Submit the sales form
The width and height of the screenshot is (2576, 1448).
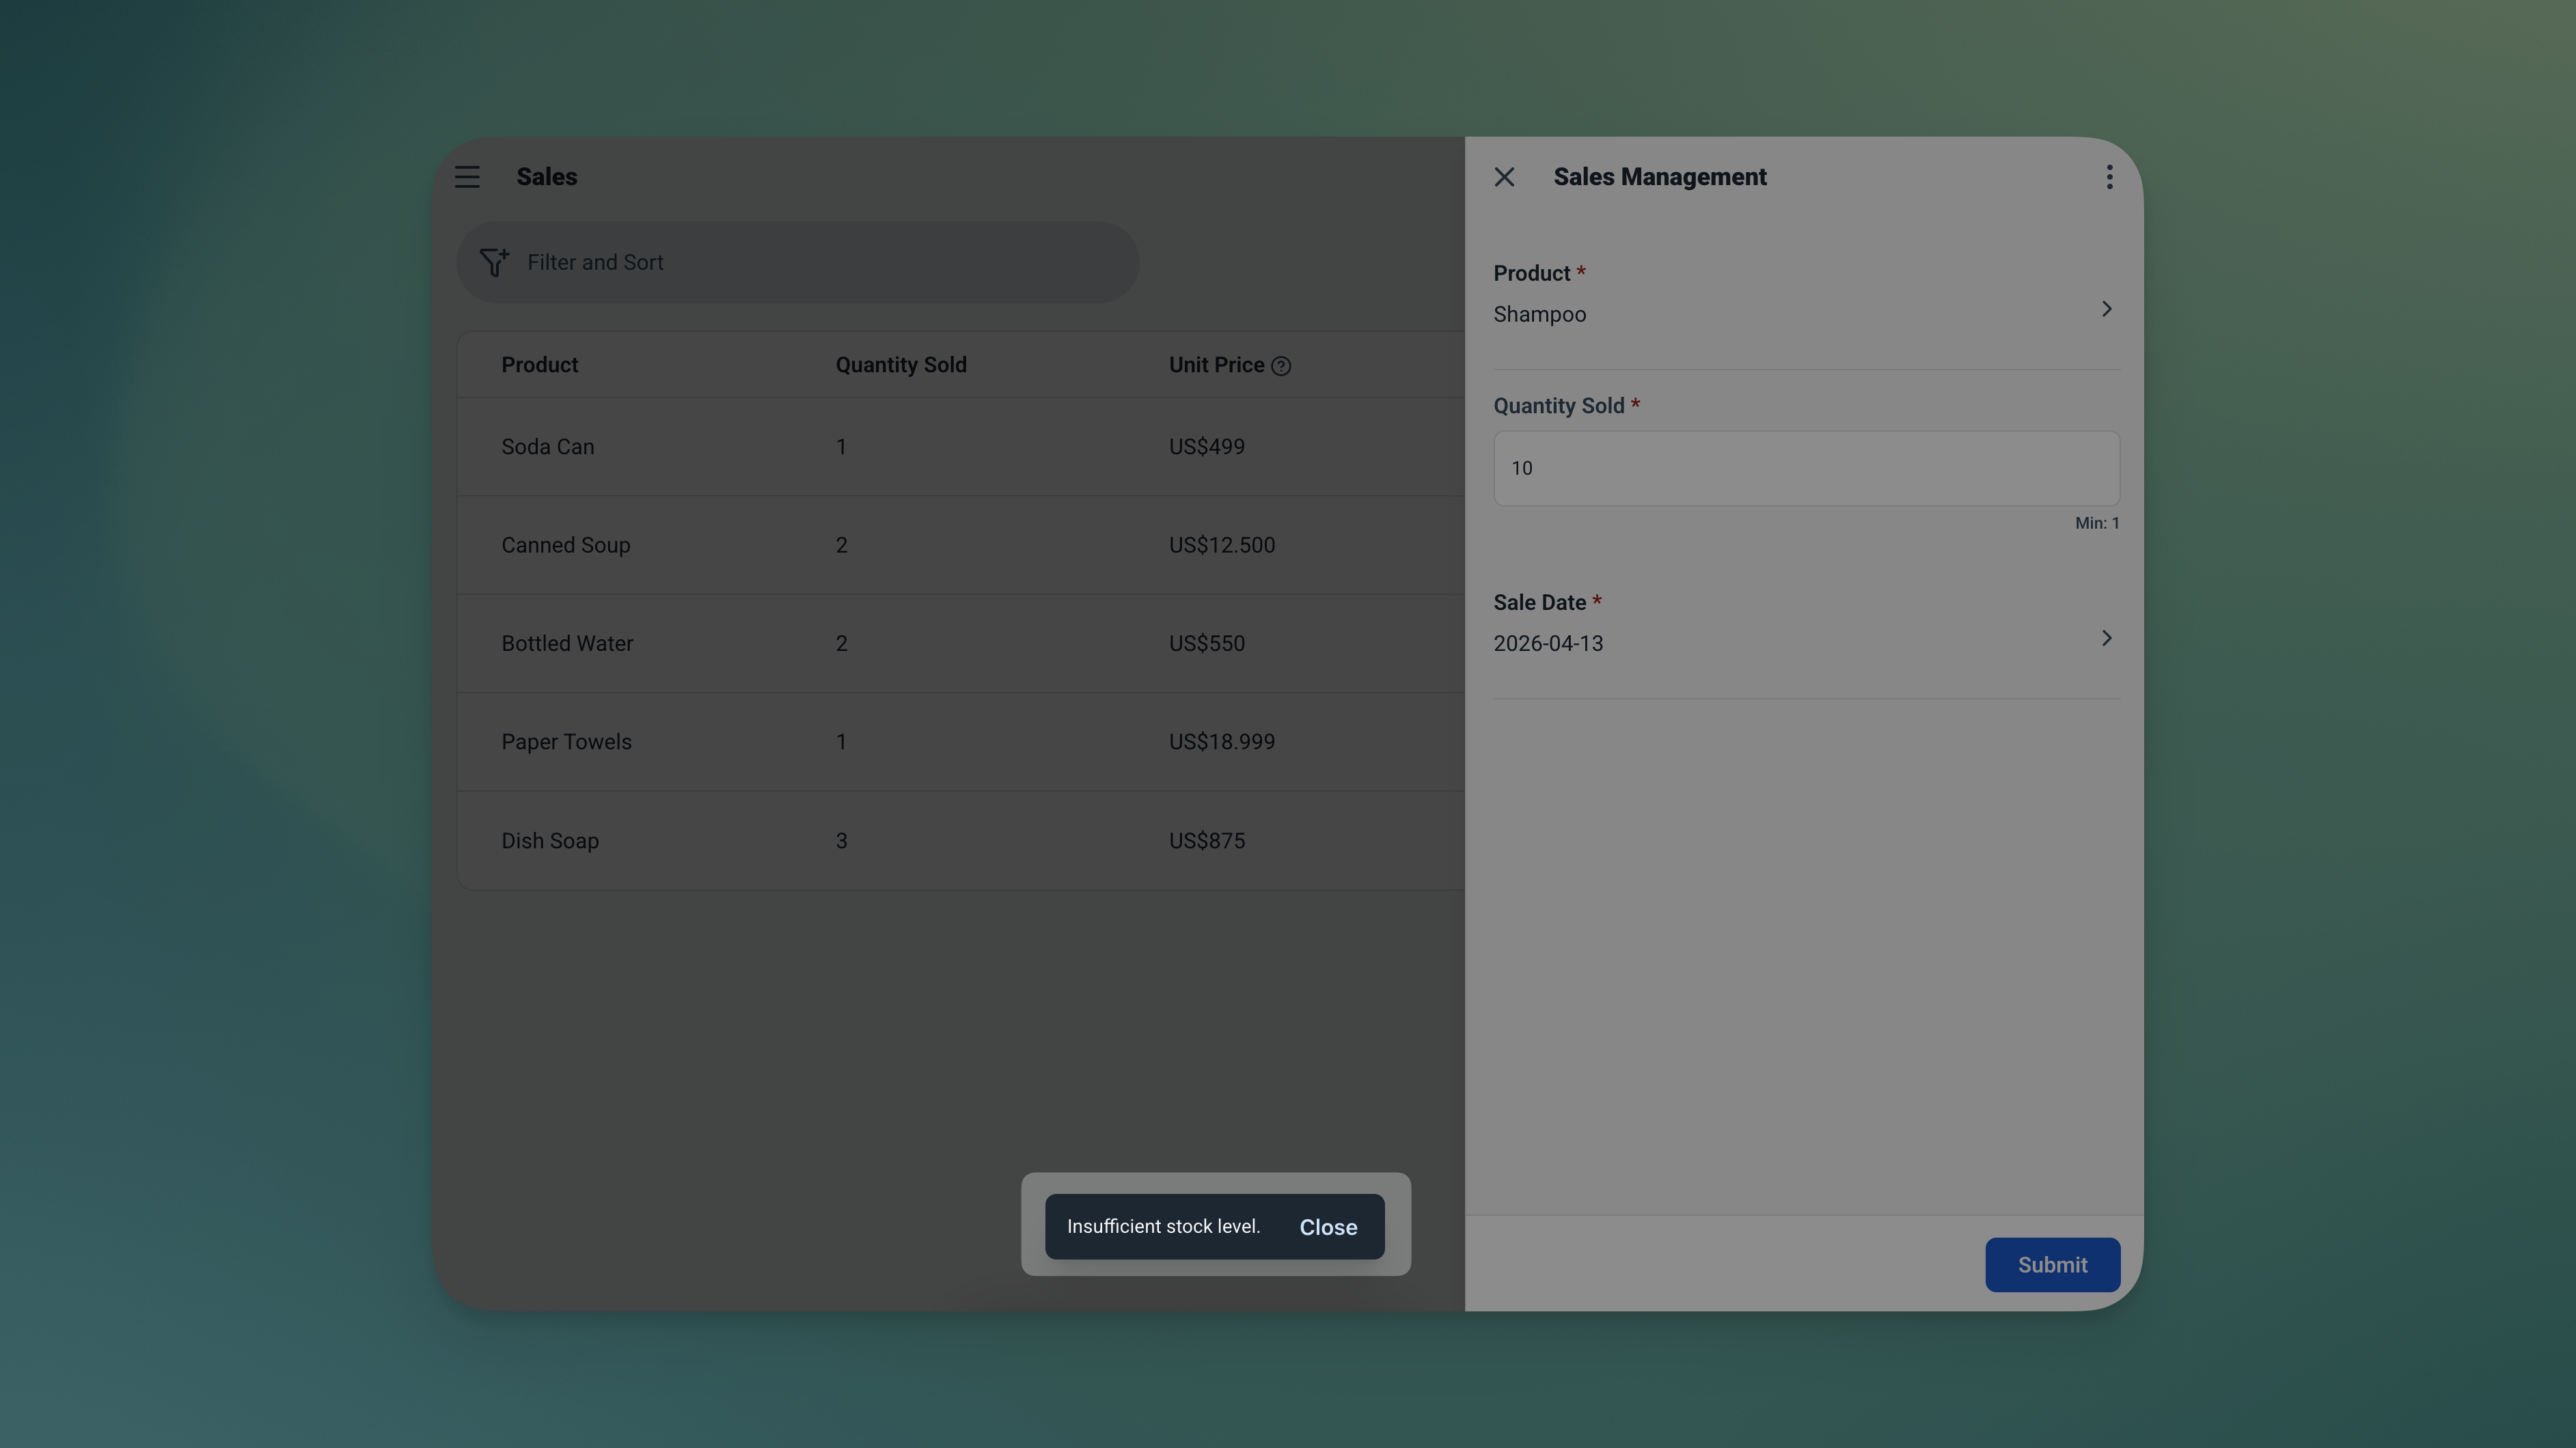point(2051,1264)
